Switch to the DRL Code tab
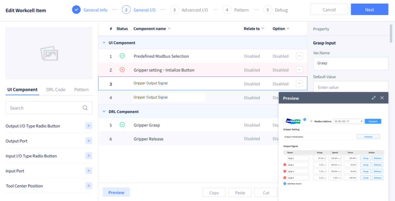This screenshot has width=395, height=201. pyautogui.click(x=56, y=89)
